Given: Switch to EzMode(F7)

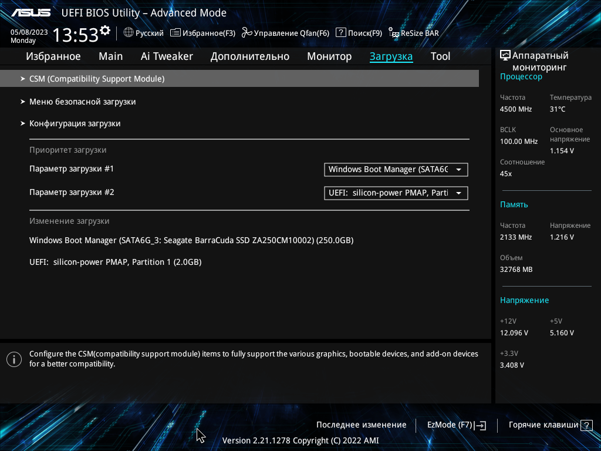Looking at the screenshot, I should pos(456,425).
